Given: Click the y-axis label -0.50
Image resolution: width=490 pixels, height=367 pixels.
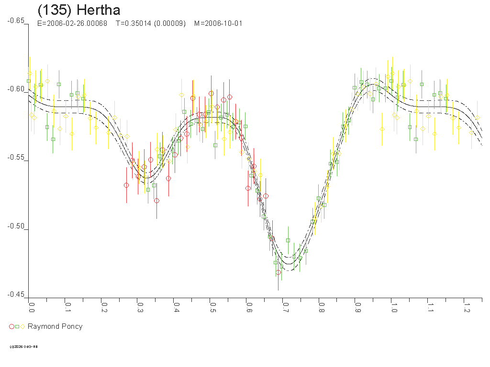Looking at the screenshot, I should click(16, 226).
